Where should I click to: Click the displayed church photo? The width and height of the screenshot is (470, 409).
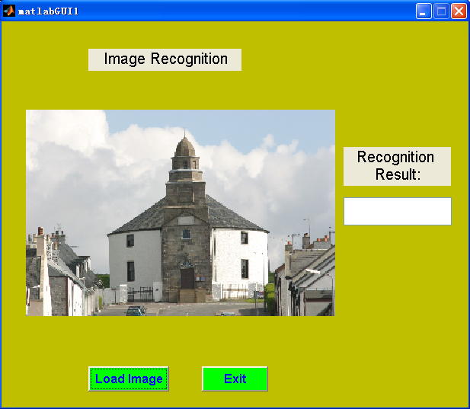pos(181,212)
